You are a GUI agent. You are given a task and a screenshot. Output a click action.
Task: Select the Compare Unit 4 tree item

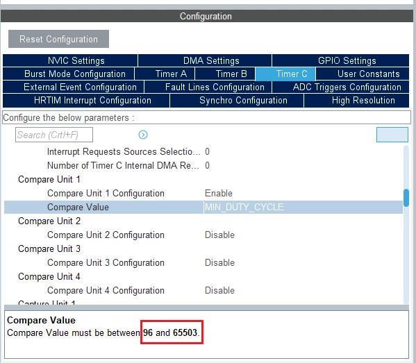(49, 276)
